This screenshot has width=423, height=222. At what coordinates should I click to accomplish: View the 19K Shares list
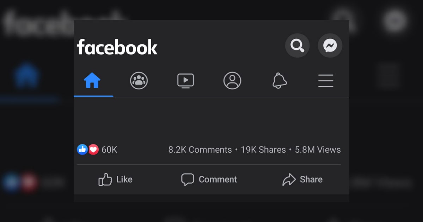pyautogui.click(x=263, y=150)
